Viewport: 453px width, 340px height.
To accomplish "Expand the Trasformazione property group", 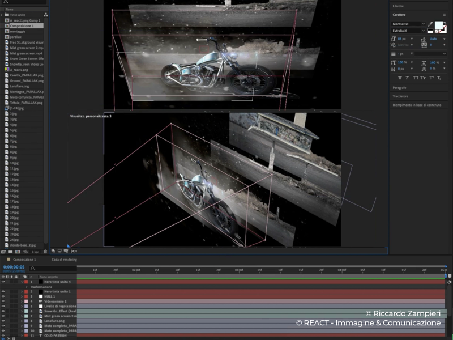I will [27, 287].
